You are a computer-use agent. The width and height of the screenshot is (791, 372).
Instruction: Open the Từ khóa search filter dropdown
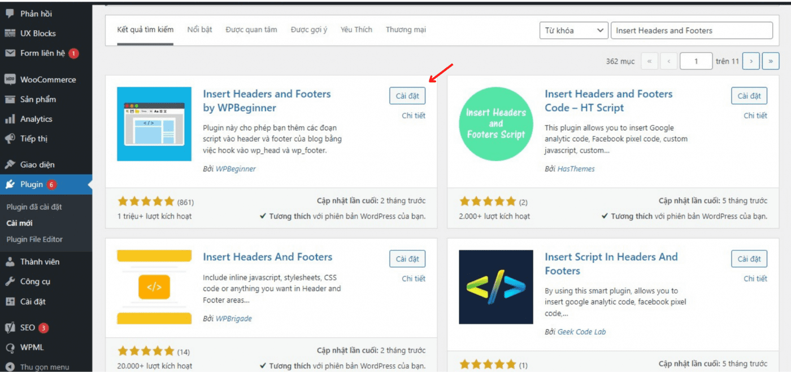pyautogui.click(x=573, y=30)
